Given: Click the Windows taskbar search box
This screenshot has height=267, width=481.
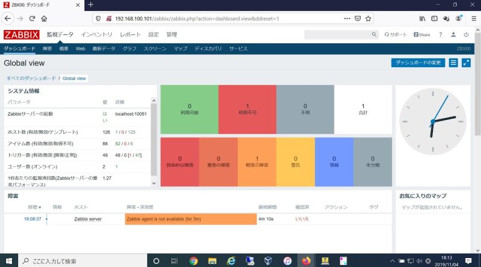Looking at the screenshot, I should coord(83,261).
